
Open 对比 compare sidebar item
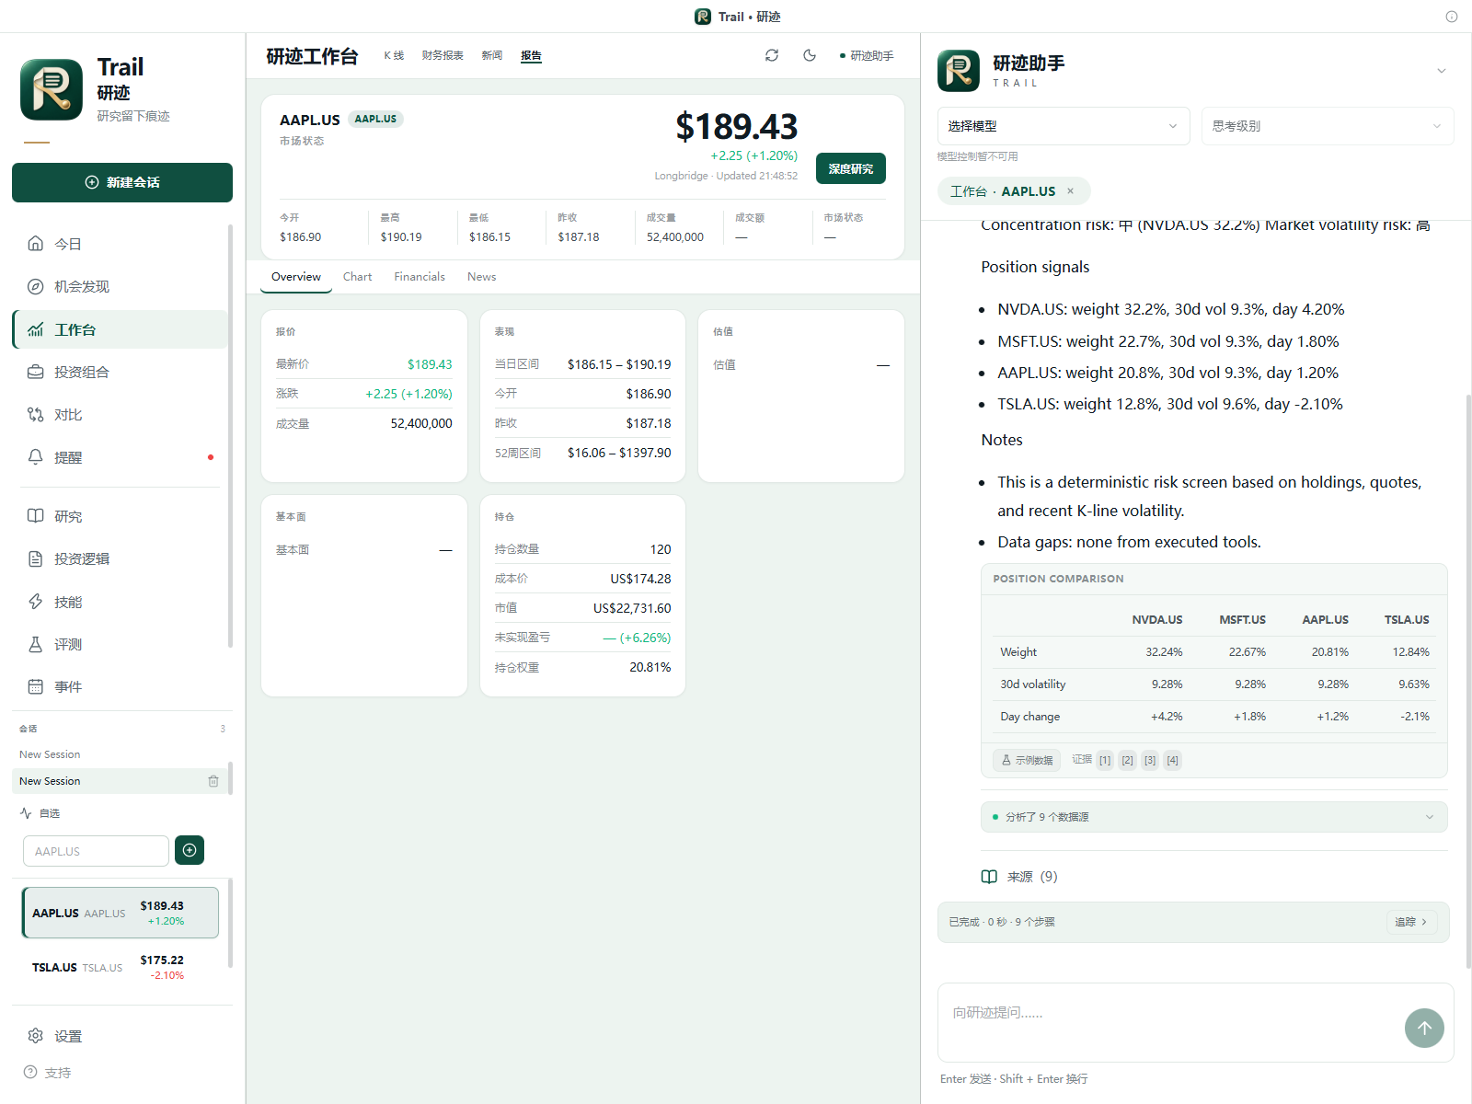pos(121,415)
